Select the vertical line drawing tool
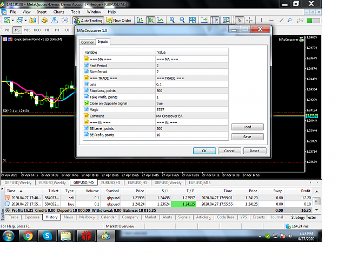Viewport: 338px width, 254px height. [x=261, y=20]
